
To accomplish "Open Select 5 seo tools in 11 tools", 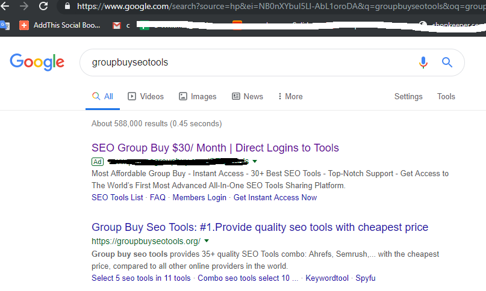I will (141, 278).
